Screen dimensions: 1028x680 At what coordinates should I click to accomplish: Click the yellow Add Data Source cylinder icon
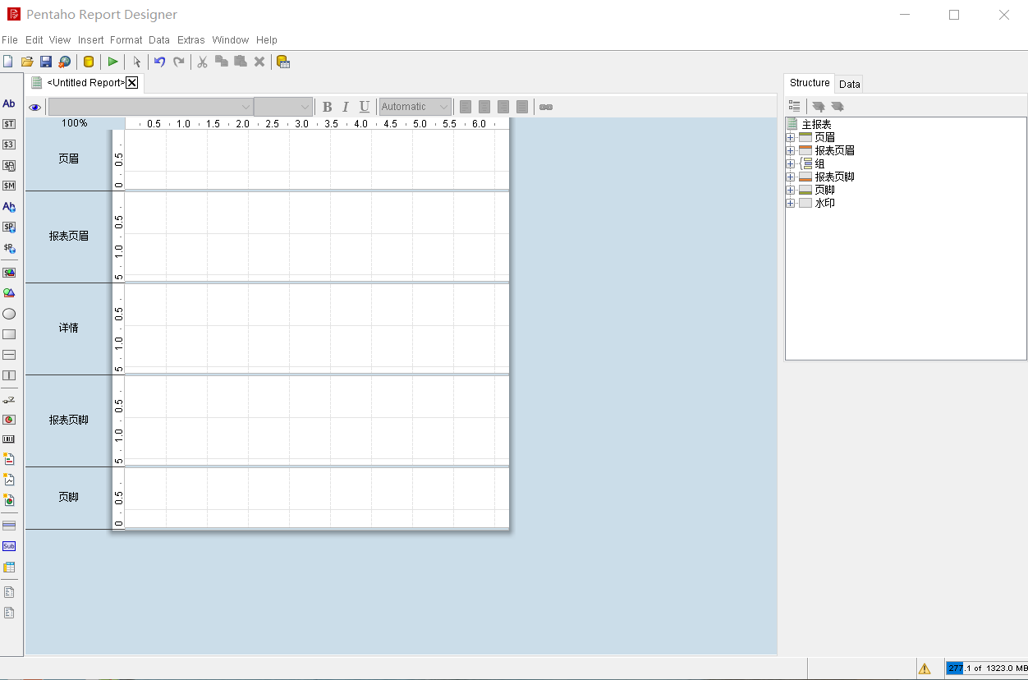tap(89, 62)
